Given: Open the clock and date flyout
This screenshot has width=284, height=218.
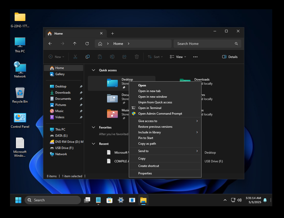Looking at the screenshot, I should pos(253,200).
